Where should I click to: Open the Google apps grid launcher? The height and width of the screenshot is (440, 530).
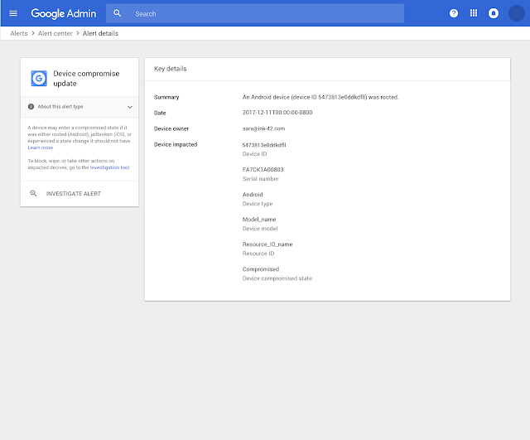[474, 13]
